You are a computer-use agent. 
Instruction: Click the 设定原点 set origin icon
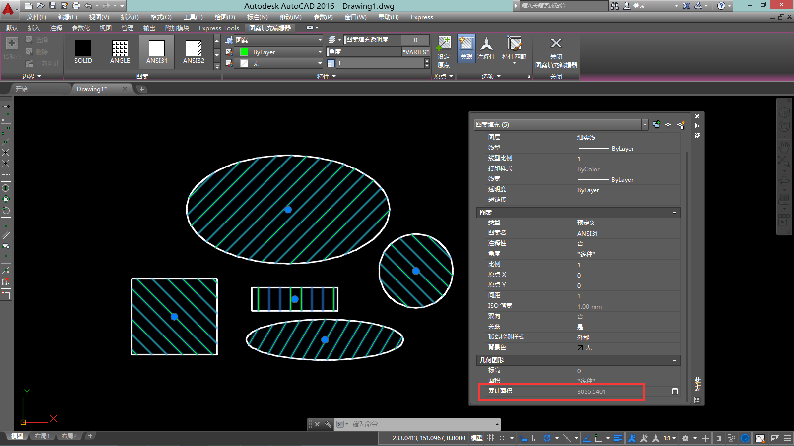[x=443, y=52]
